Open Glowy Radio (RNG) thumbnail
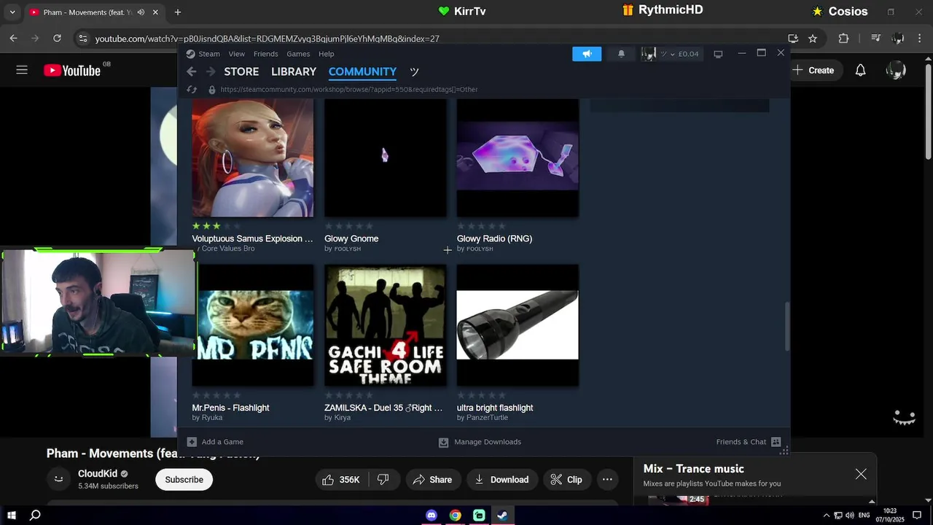The width and height of the screenshot is (933, 525). 518,157
